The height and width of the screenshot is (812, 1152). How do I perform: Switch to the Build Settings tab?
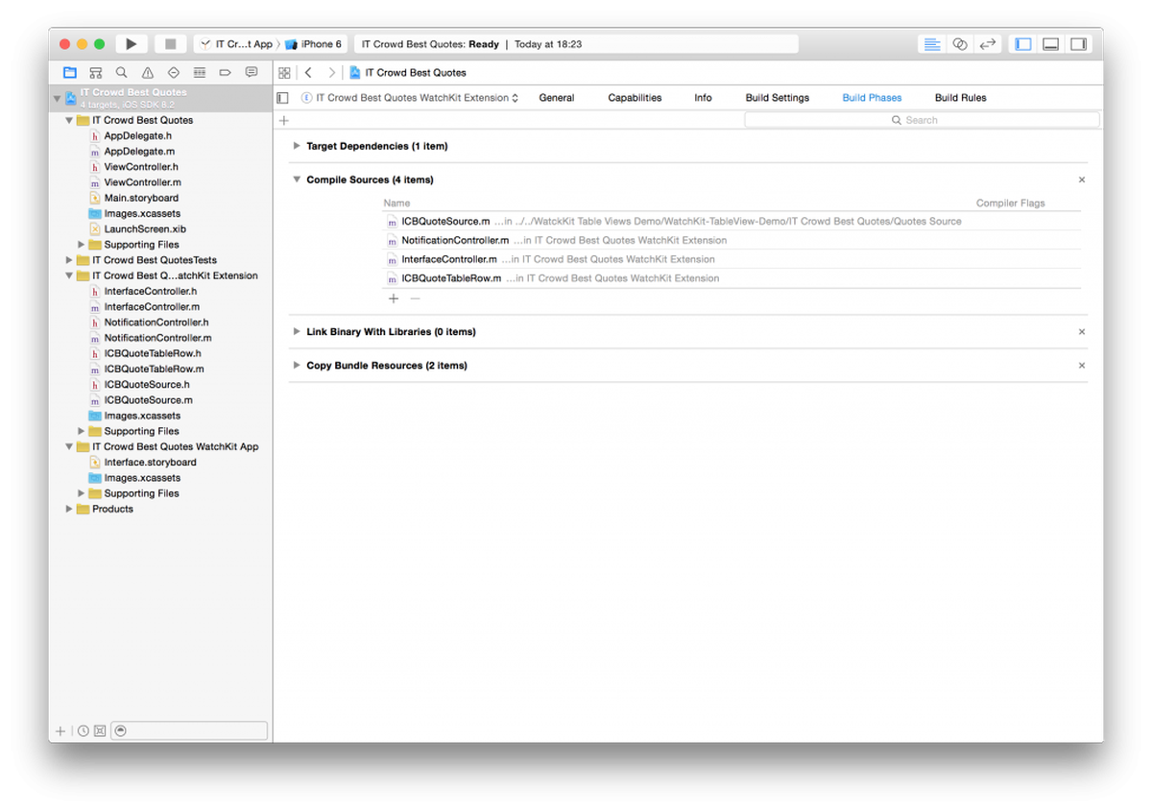click(x=778, y=98)
